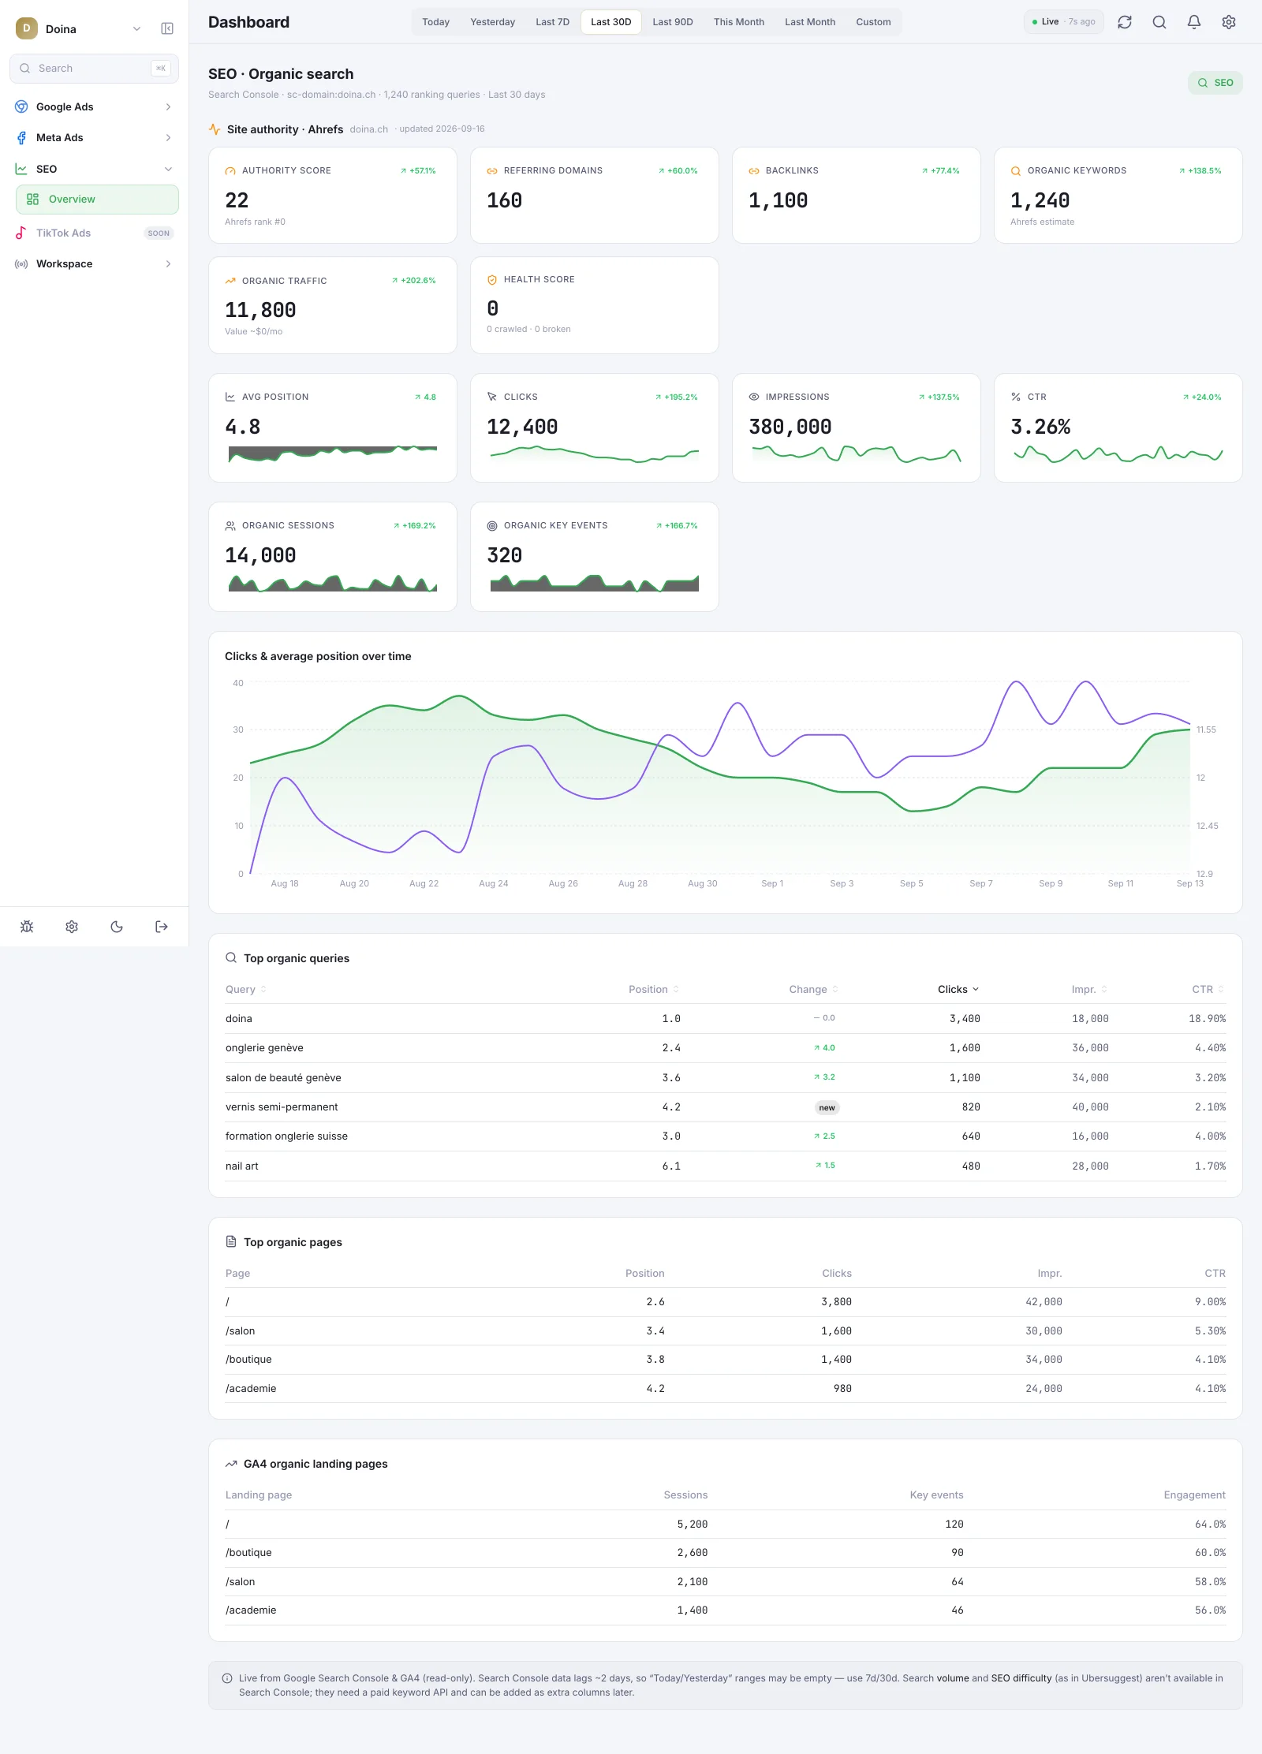The image size is (1262, 1754).
Task: Click the SEO chart icon in sidebar
Action: (21, 169)
